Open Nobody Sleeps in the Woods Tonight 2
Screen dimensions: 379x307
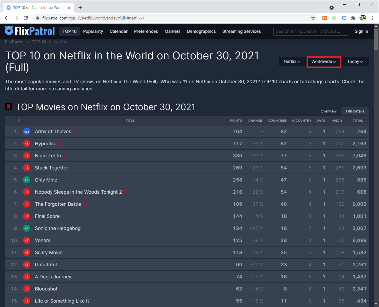(x=78, y=192)
